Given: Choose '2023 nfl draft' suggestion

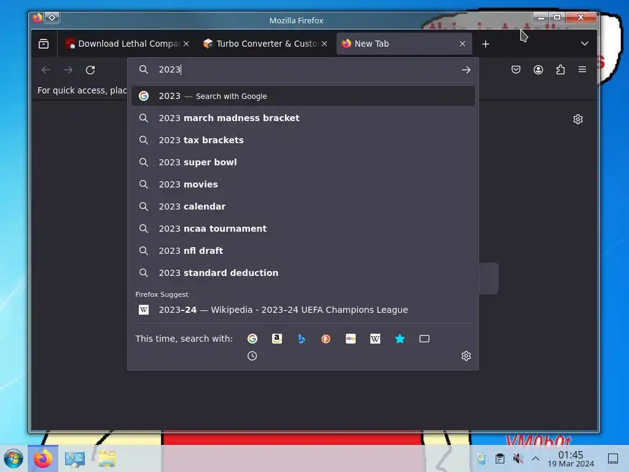Looking at the screenshot, I should coord(303,251).
